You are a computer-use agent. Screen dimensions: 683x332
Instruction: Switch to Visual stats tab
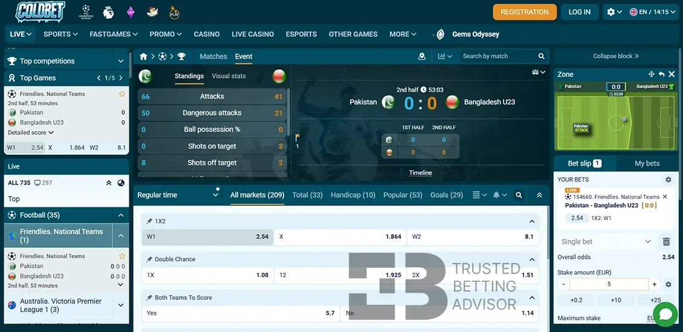tap(228, 76)
